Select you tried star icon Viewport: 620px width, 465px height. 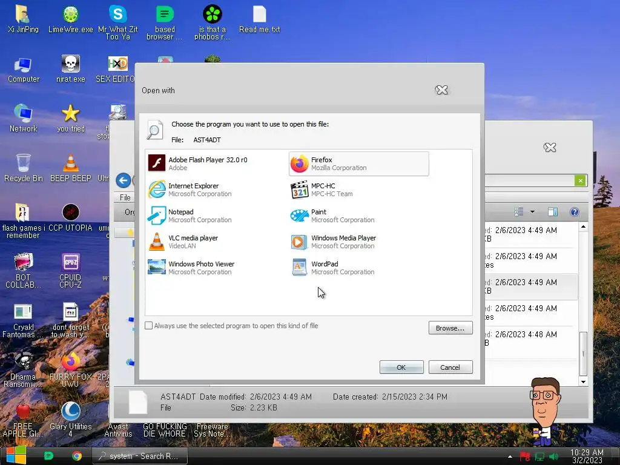(x=70, y=119)
